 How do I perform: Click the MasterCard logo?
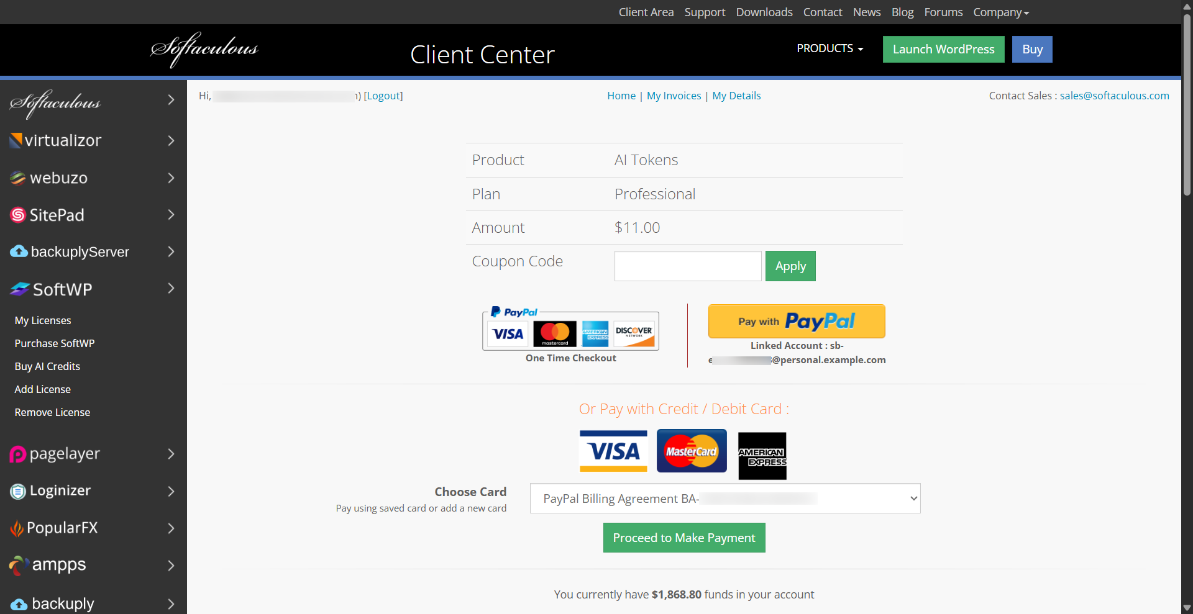tap(692, 451)
